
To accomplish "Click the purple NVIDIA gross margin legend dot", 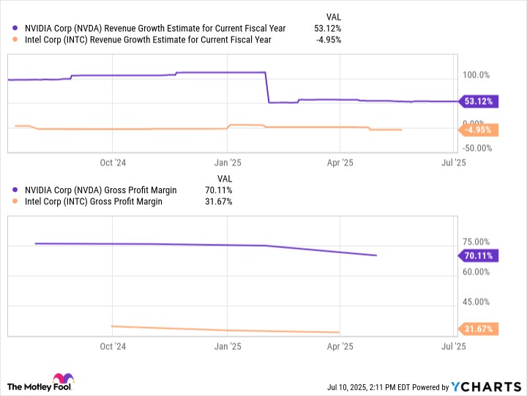I will [15, 190].
